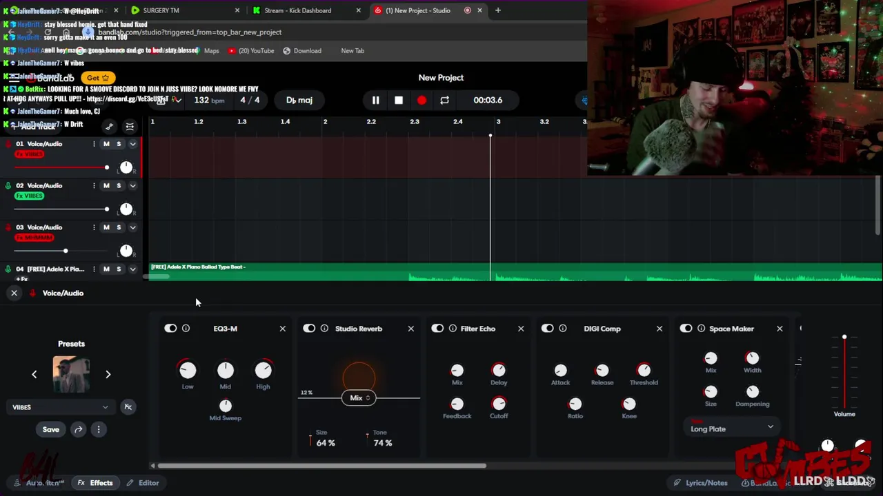This screenshot has width=883, height=496.
Task: Switch to Editor tab
Action: 142,483
